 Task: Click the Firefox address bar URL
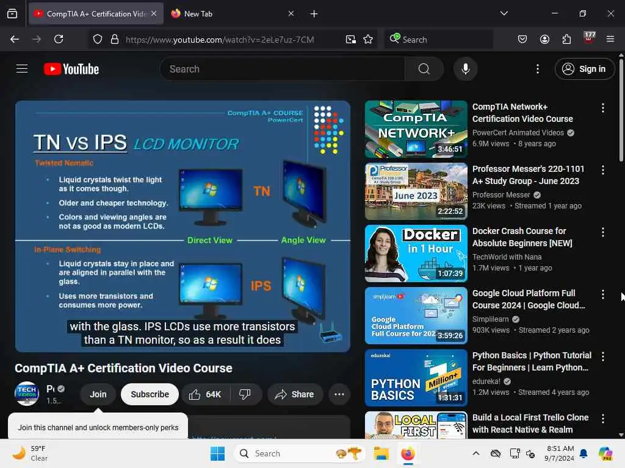[x=220, y=40]
